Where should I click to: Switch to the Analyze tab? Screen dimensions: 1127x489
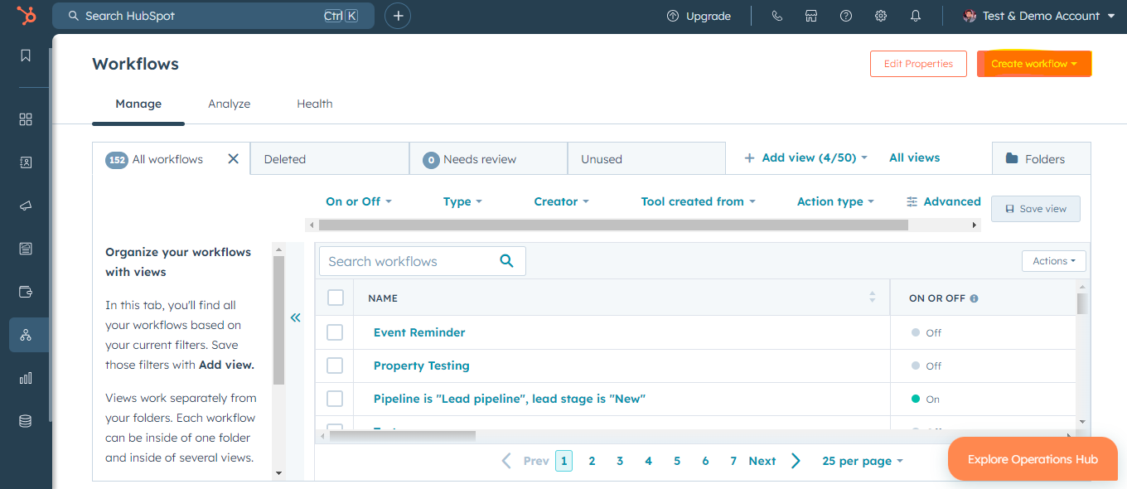coord(229,104)
